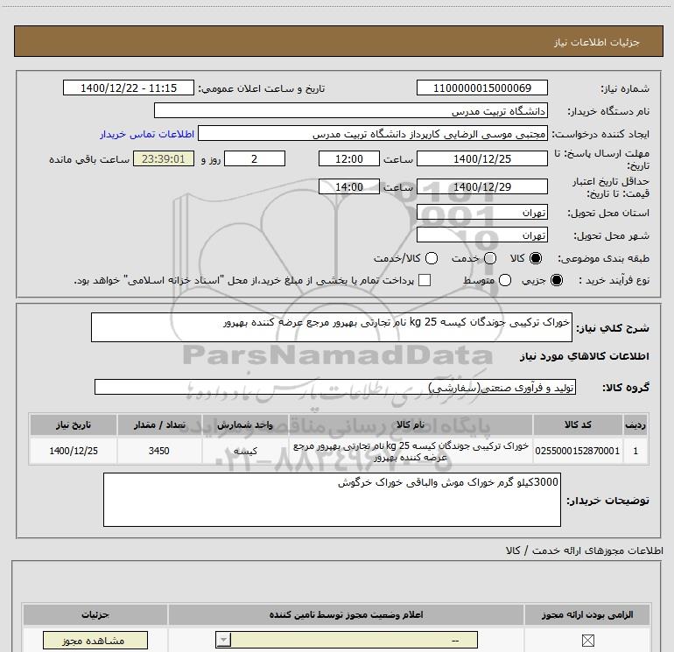The image size is (674, 652).
Task: Choose the متوسط purchase type radio
Action: tap(505, 280)
